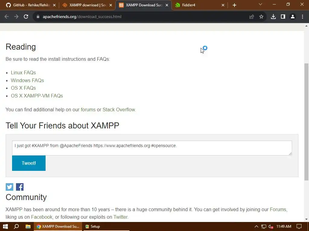
Task: Click the 11:49 AM clock
Action: click(284, 226)
